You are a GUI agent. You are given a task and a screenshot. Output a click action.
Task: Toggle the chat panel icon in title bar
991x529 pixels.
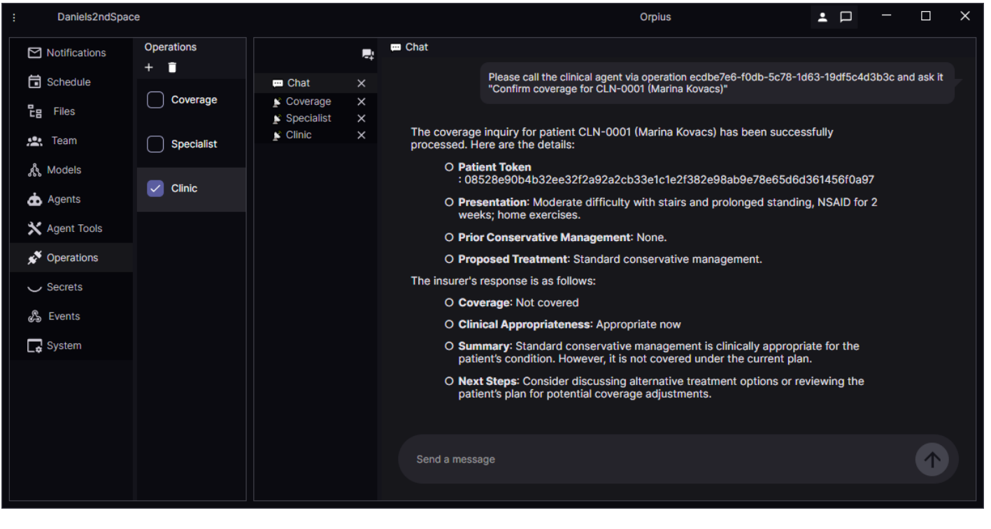click(846, 17)
